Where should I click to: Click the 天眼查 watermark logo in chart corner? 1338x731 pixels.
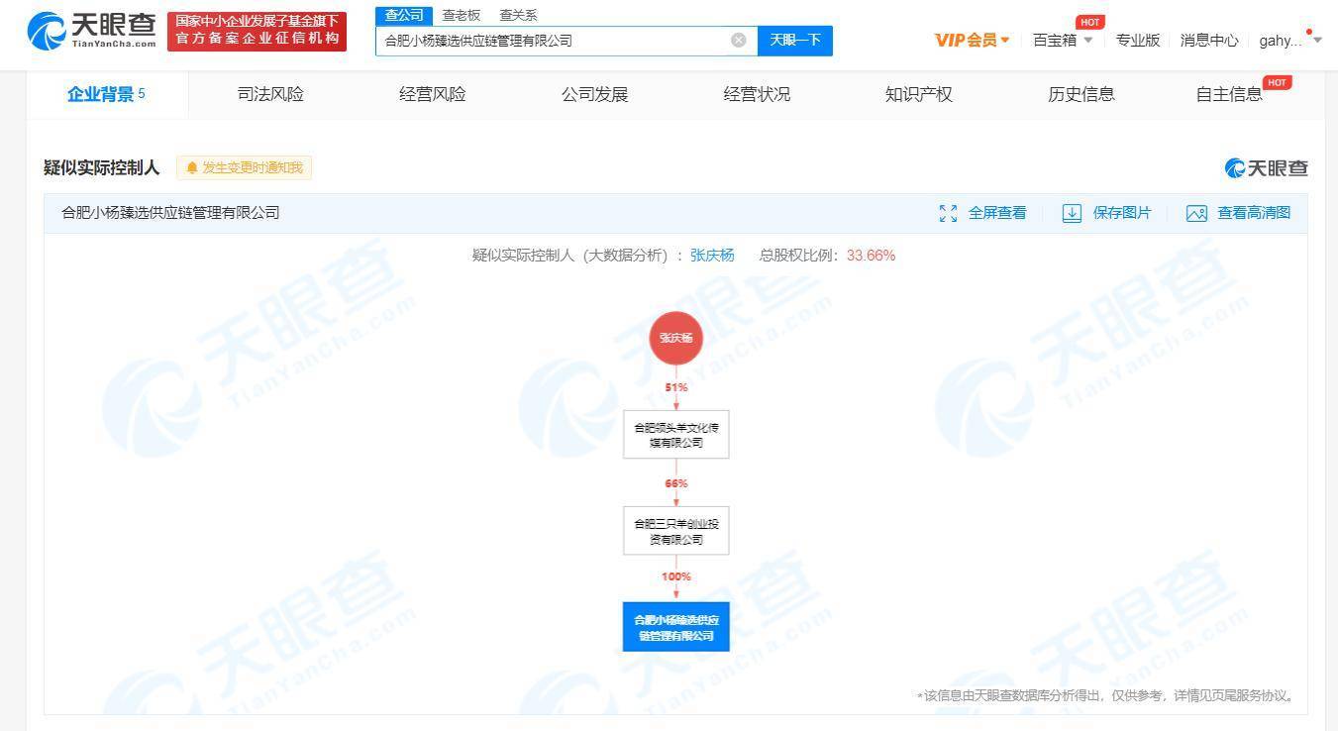(1266, 168)
